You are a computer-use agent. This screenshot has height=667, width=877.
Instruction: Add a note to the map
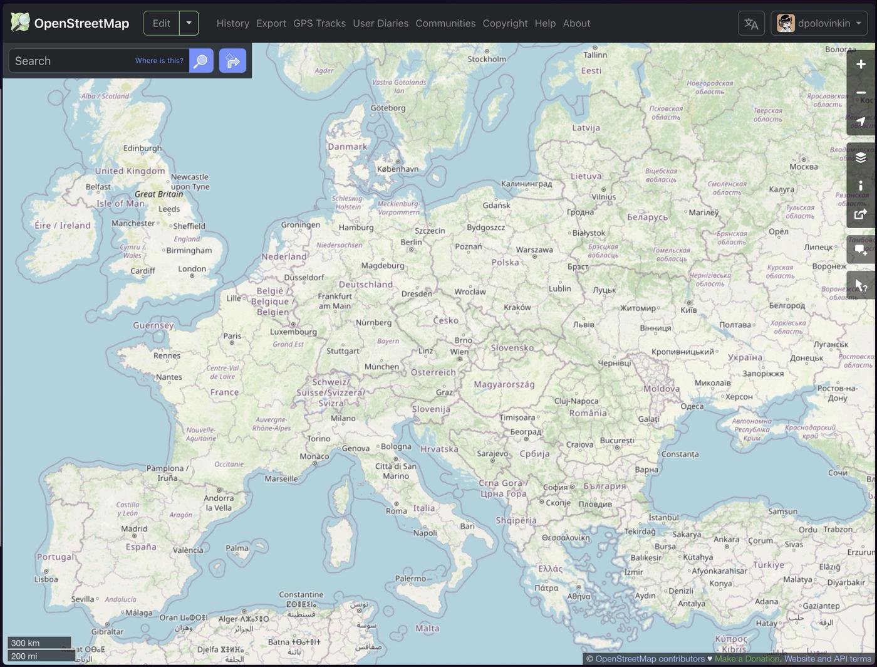click(861, 249)
